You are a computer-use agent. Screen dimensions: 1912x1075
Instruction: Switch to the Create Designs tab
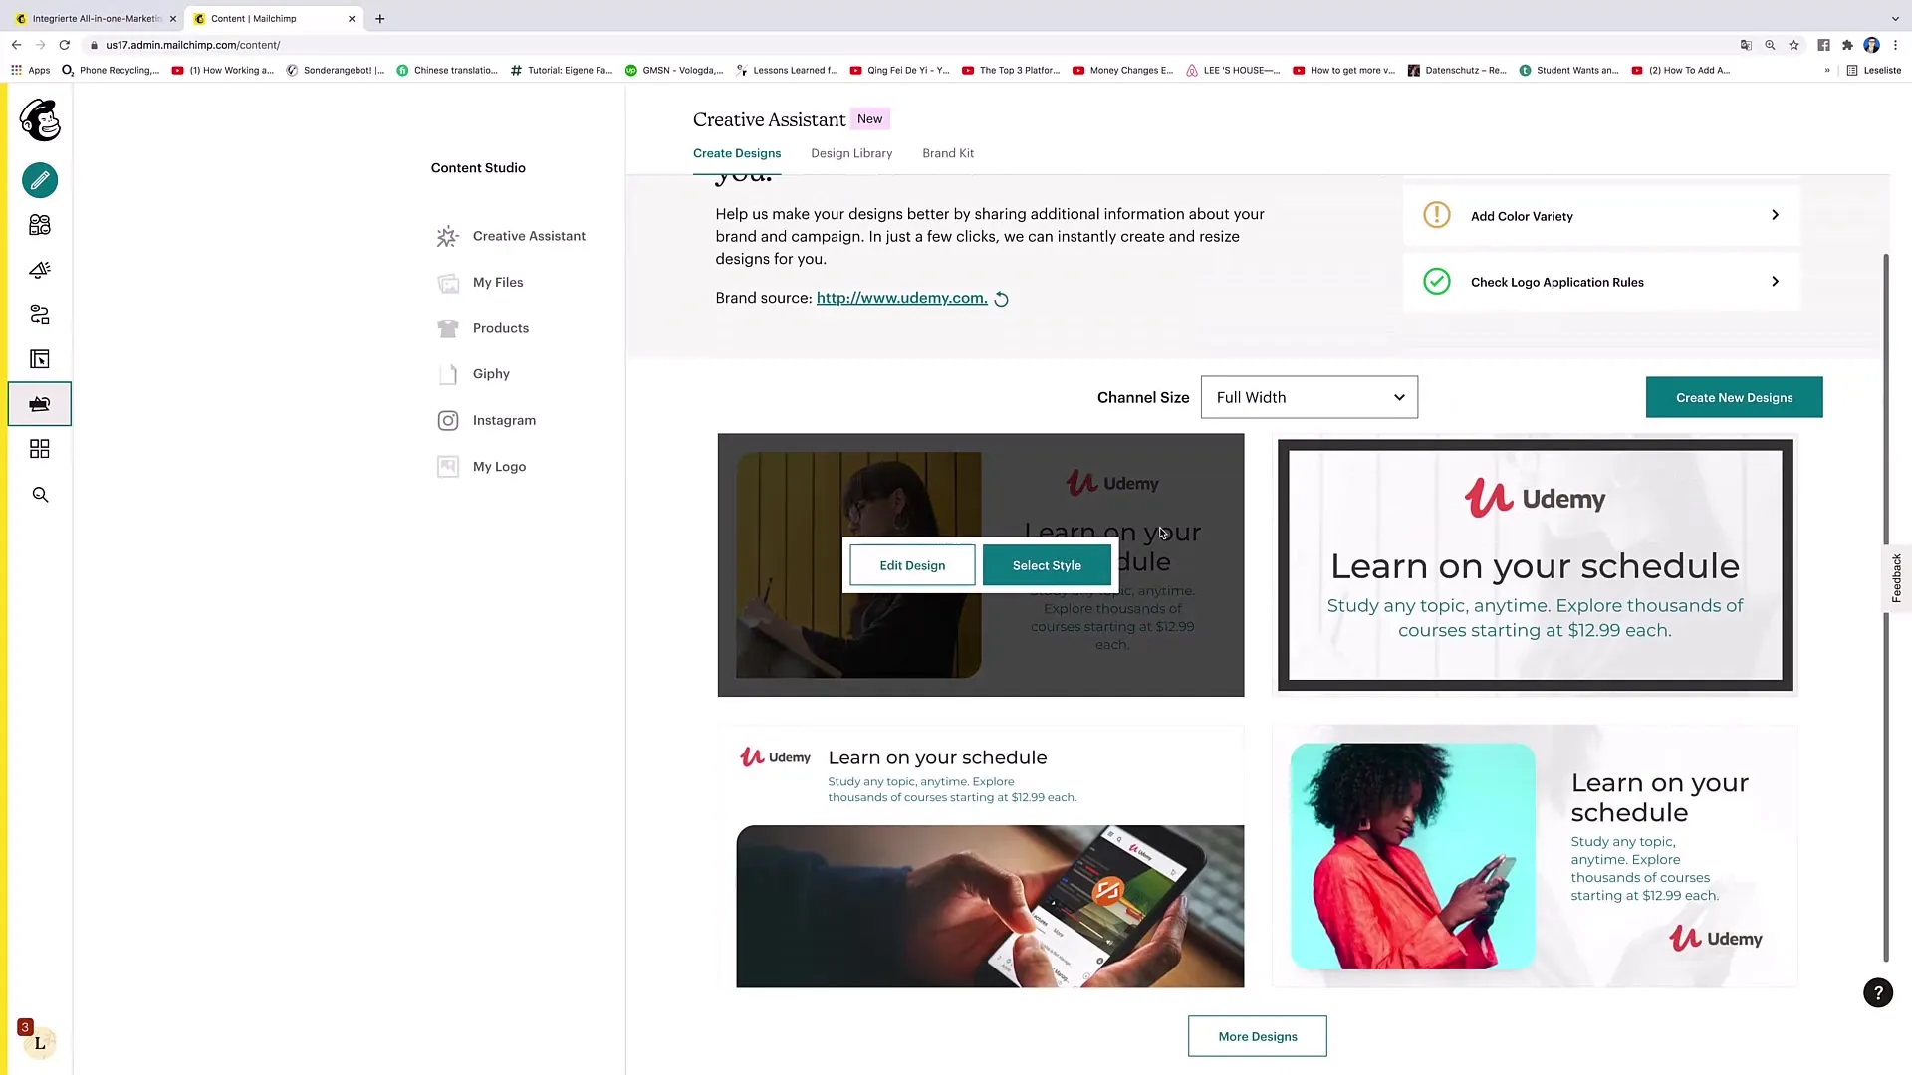(x=737, y=153)
